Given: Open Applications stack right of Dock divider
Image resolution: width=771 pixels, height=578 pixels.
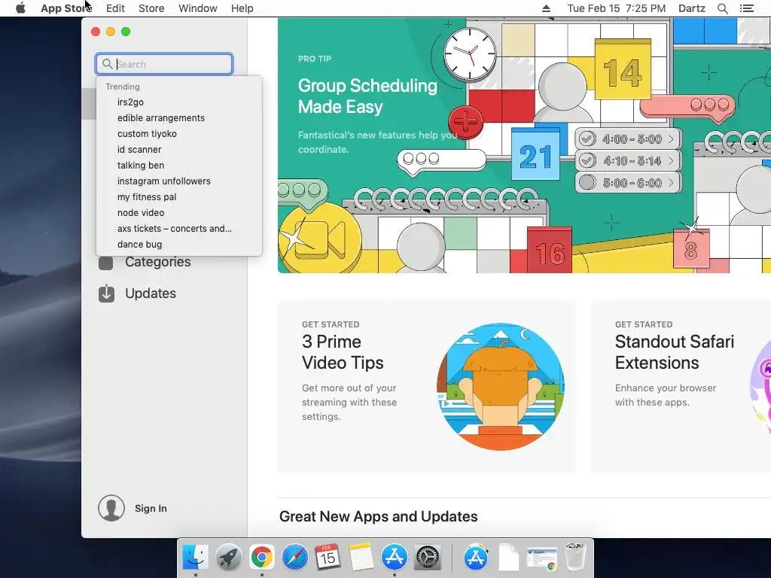Looking at the screenshot, I should pyautogui.click(x=476, y=558).
